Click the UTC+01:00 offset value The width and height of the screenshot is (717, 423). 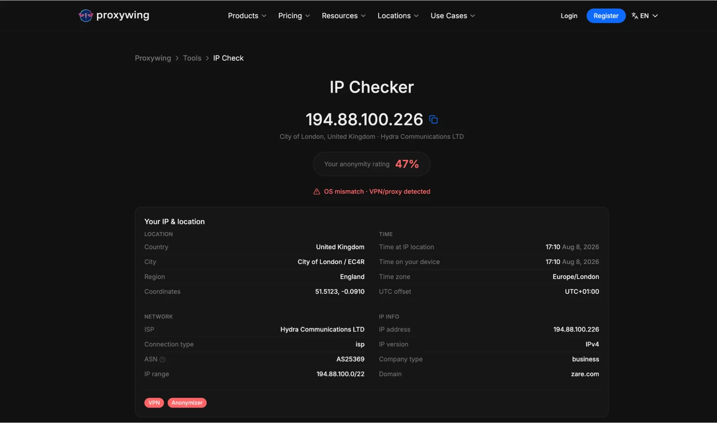582,291
